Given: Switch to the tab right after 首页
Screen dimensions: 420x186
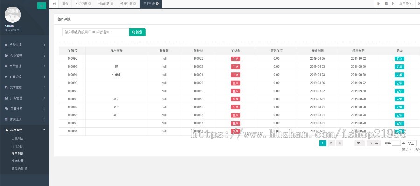Looking at the screenshot, I should pyautogui.click(x=83, y=4).
